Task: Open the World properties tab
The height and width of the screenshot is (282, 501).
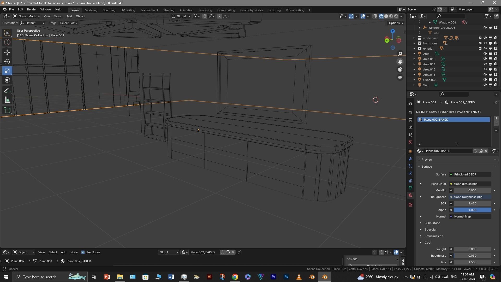Action: tap(410, 142)
